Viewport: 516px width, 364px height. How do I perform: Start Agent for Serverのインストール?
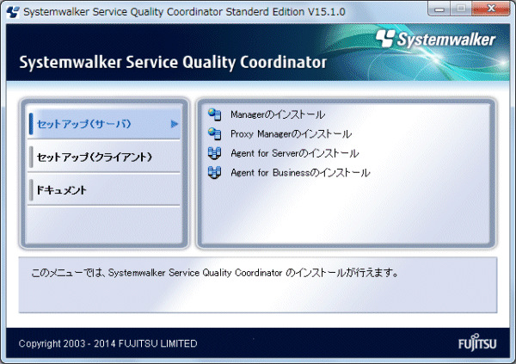(294, 153)
